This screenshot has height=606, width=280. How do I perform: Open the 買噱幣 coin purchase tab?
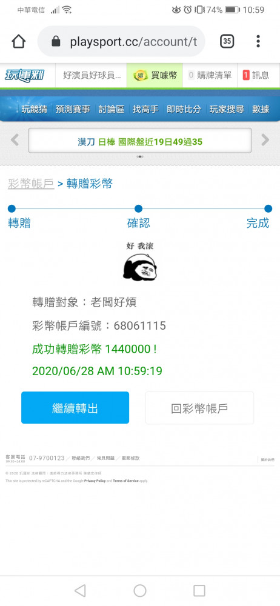(x=155, y=75)
